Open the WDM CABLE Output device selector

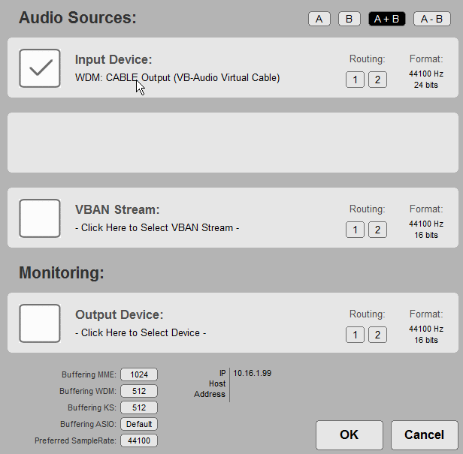[x=177, y=78]
